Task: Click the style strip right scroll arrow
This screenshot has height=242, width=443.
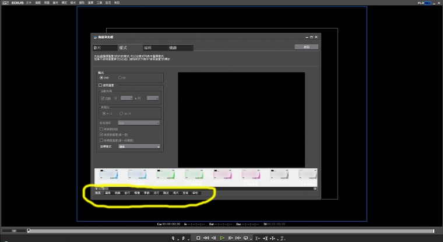Action: pyautogui.click(x=315, y=188)
